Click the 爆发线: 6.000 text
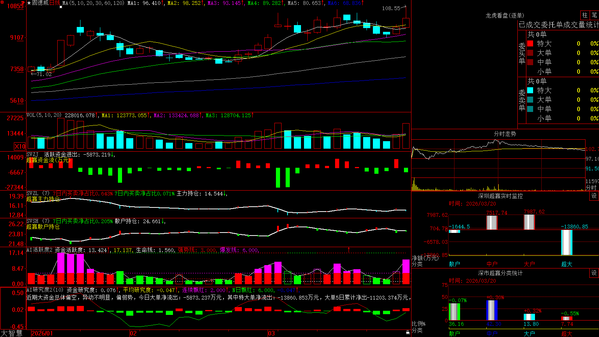Viewport: 599px width, 337px height. pos(239,250)
